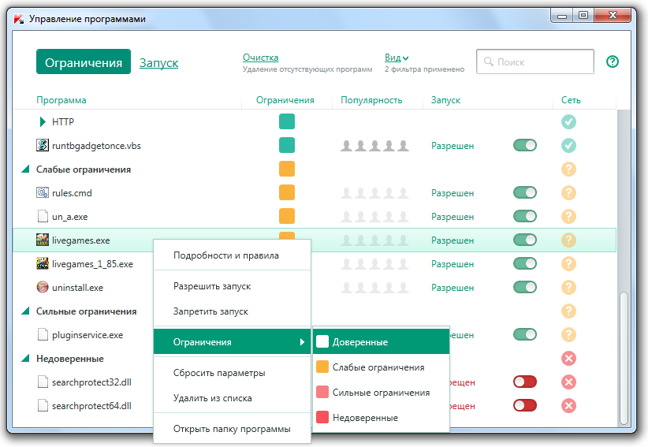Screen dimensions: 648x447
Task: Click the un_a.exe file icon
Action: pyautogui.click(x=43, y=217)
